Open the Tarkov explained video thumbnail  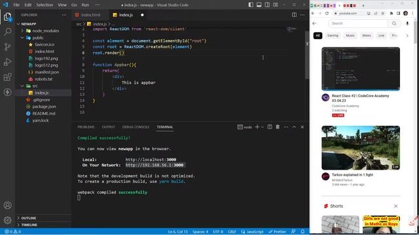click(361, 148)
